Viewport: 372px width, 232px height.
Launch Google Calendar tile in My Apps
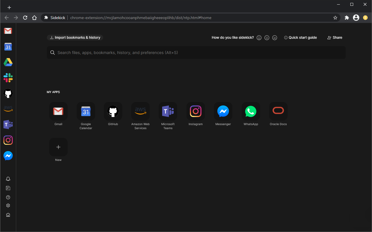point(86,111)
